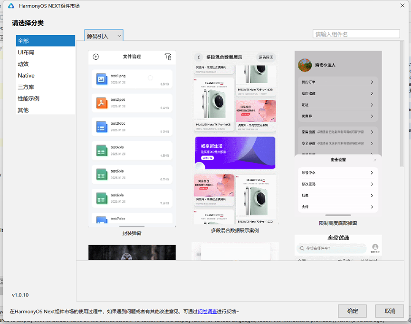Click the test5.xls green spreadsheet icon
This screenshot has width=411, height=324.
102,175
